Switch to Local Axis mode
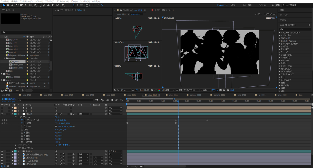 [x=74, y=5]
